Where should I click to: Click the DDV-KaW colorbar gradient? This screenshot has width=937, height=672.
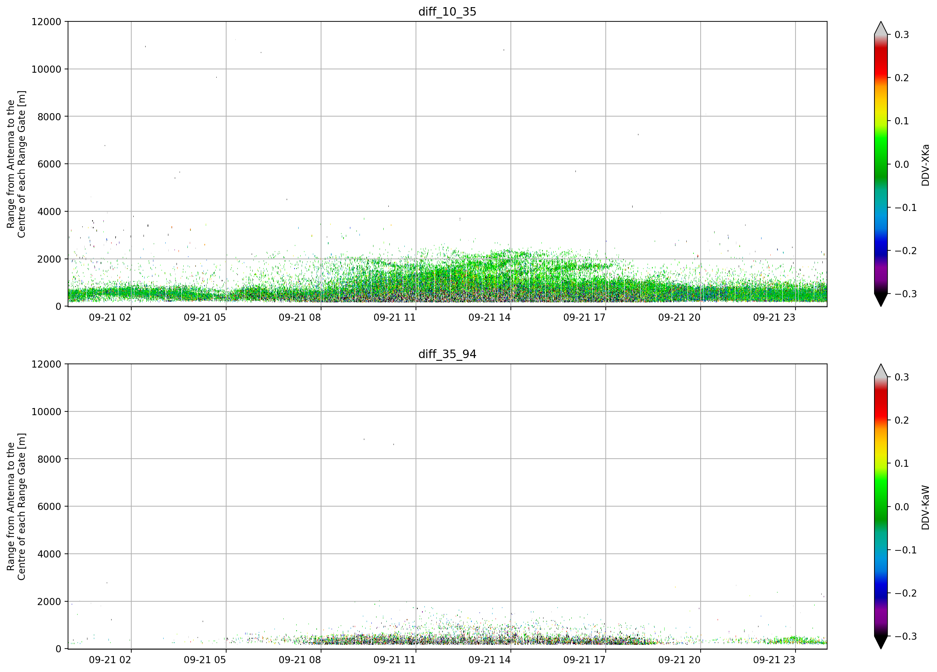[881, 507]
